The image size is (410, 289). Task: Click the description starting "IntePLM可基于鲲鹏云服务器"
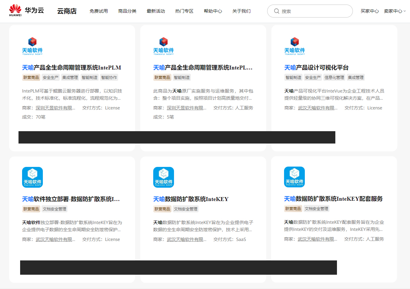coord(72,94)
